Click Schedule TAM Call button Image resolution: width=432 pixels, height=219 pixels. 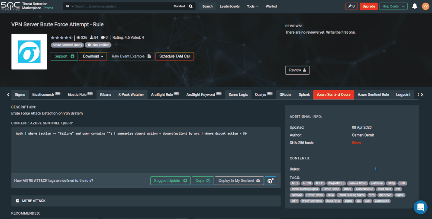175,56
